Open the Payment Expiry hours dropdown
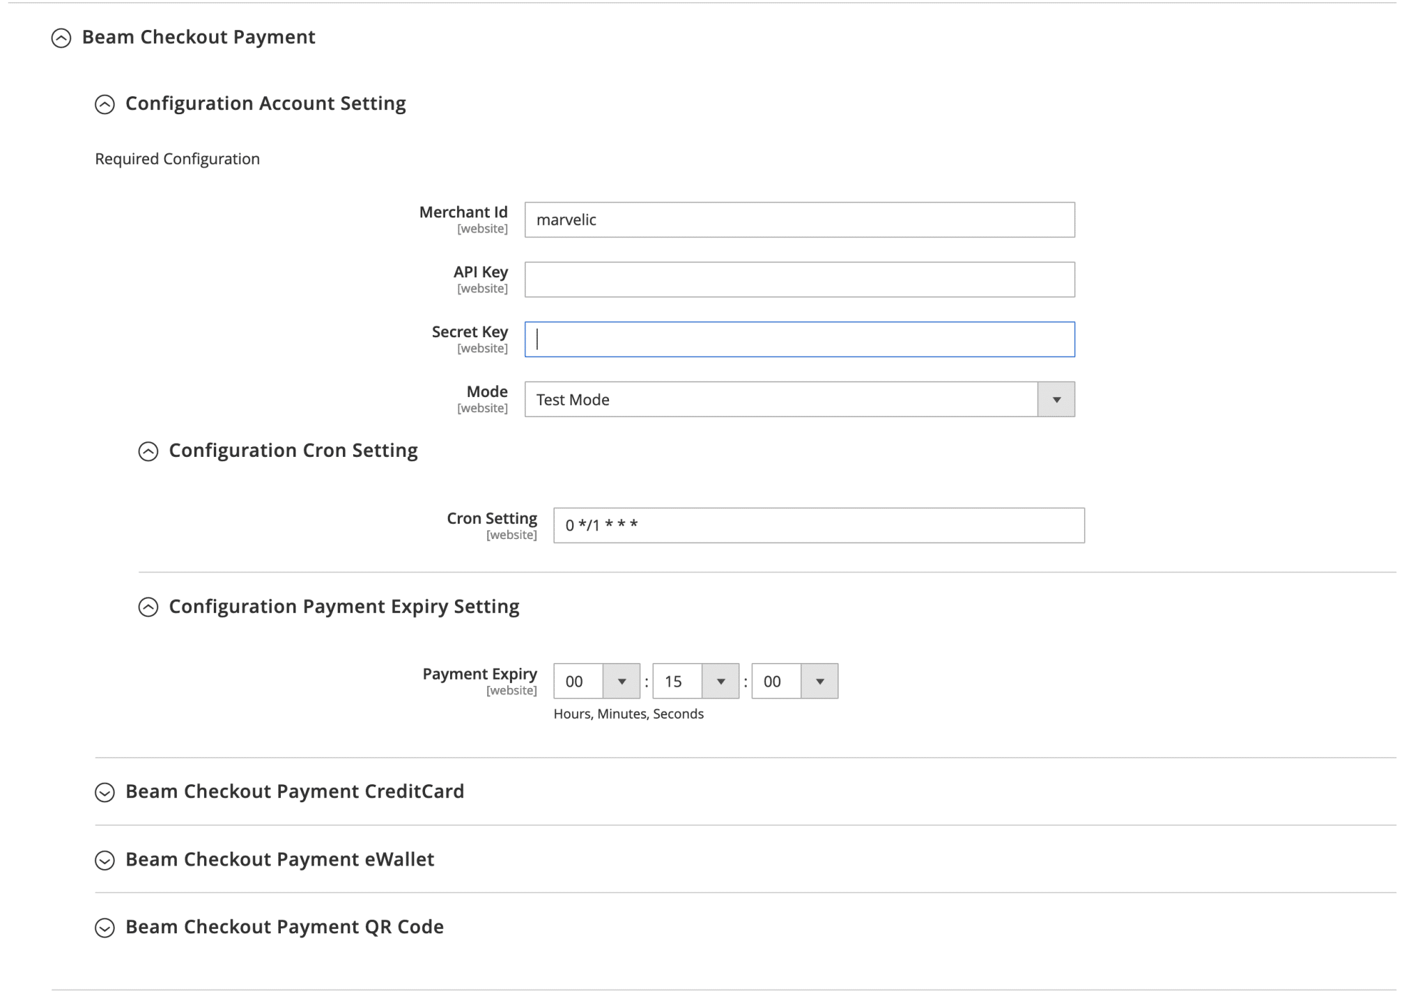This screenshot has width=1427, height=991. point(597,681)
